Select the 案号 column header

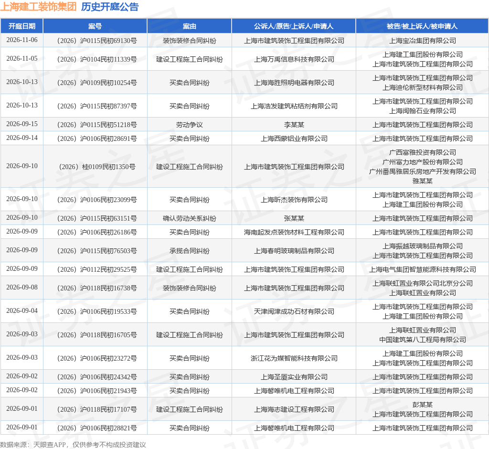[x=95, y=26]
